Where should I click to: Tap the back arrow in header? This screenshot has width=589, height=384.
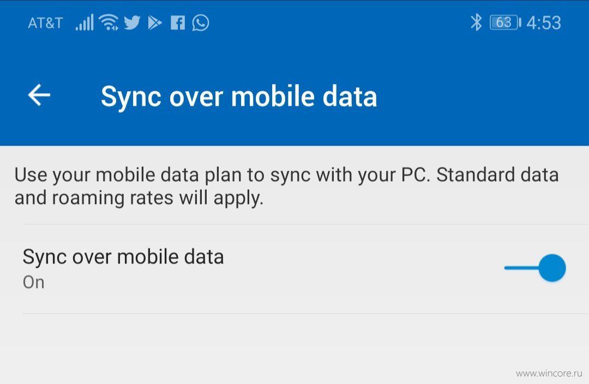tap(39, 95)
